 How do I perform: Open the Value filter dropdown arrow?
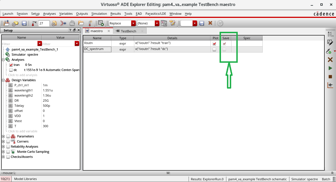pyautogui.click(x=77, y=44)
